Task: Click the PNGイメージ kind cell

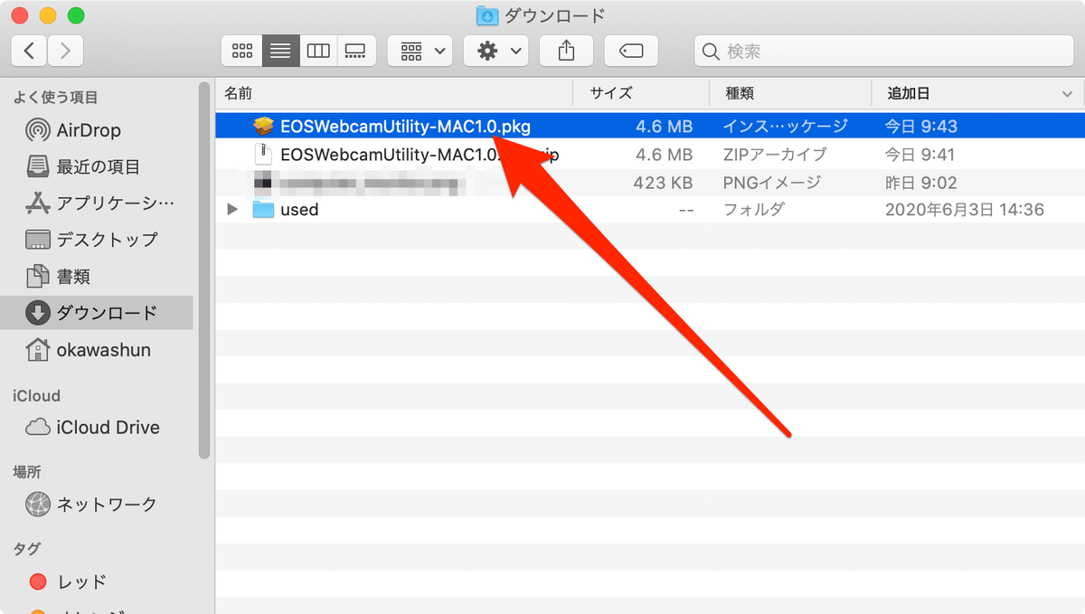Action: 771,182
